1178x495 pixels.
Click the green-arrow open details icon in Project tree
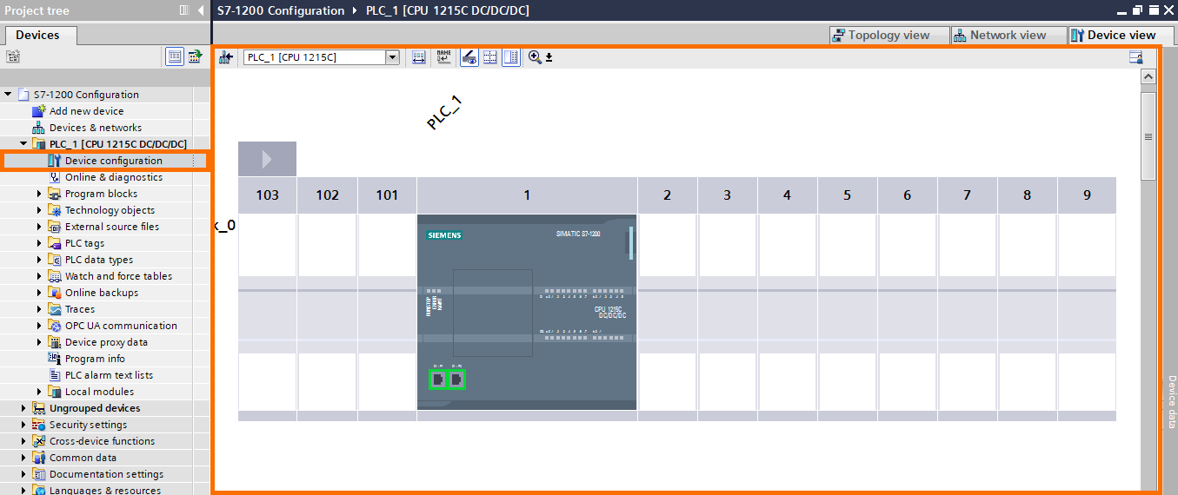pyautogui.click(x=196, y=56)
